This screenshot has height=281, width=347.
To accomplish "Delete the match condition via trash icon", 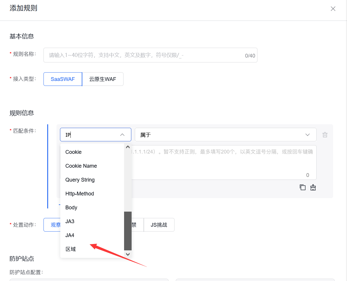I will [325, 134].
